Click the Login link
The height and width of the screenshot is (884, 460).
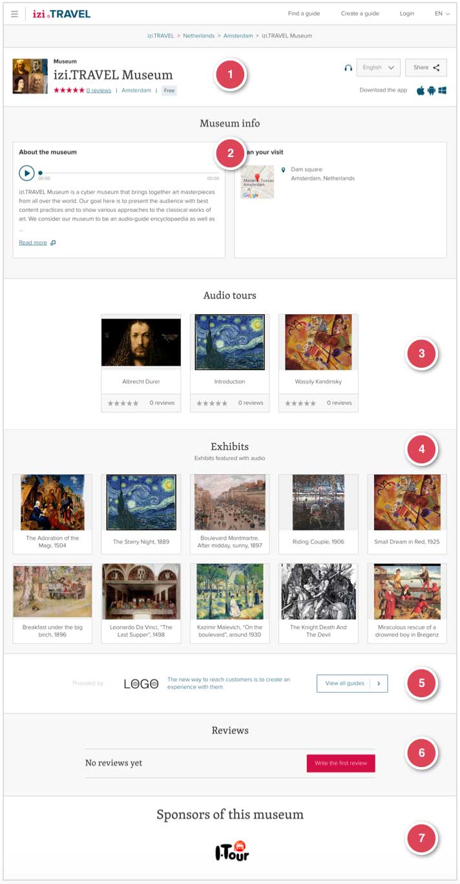click(407, 14)
